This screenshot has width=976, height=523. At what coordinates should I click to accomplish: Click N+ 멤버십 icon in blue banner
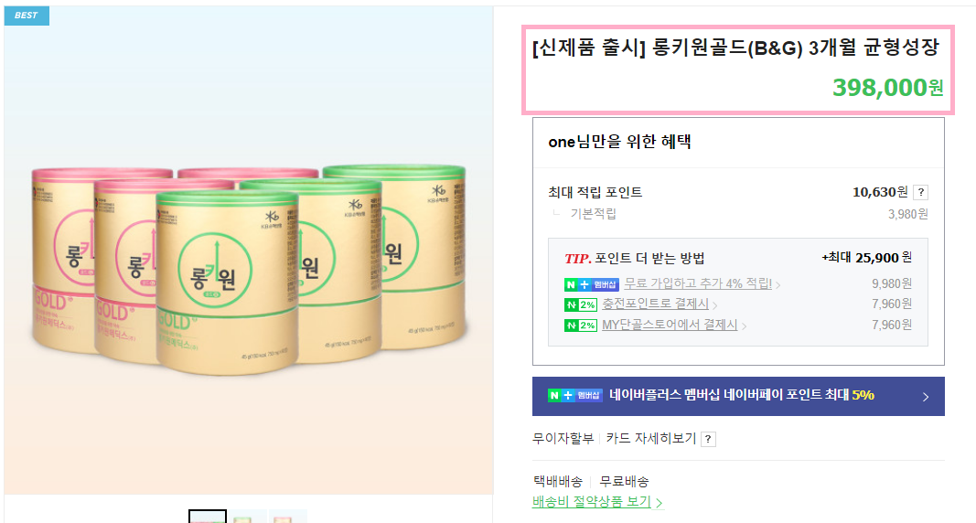tap(575, 395)
